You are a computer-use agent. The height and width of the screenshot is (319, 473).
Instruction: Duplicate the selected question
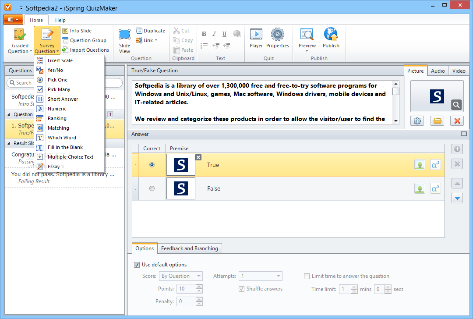[x=150, y=31]
